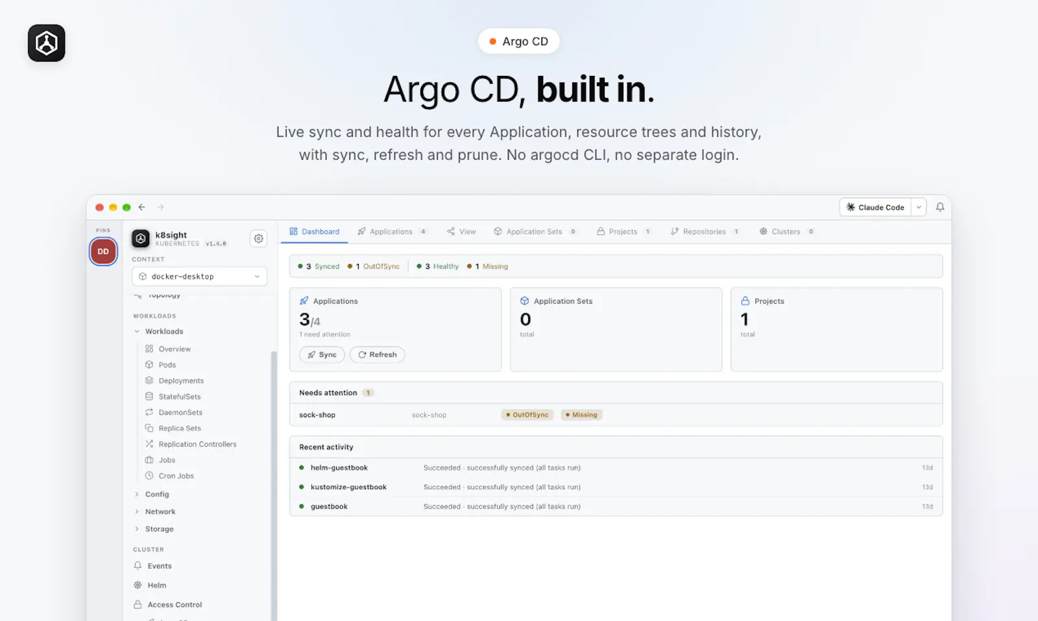1038x621 pixels.
Task: Switch to the Clusters tab
Action: (x=787, y=232)
